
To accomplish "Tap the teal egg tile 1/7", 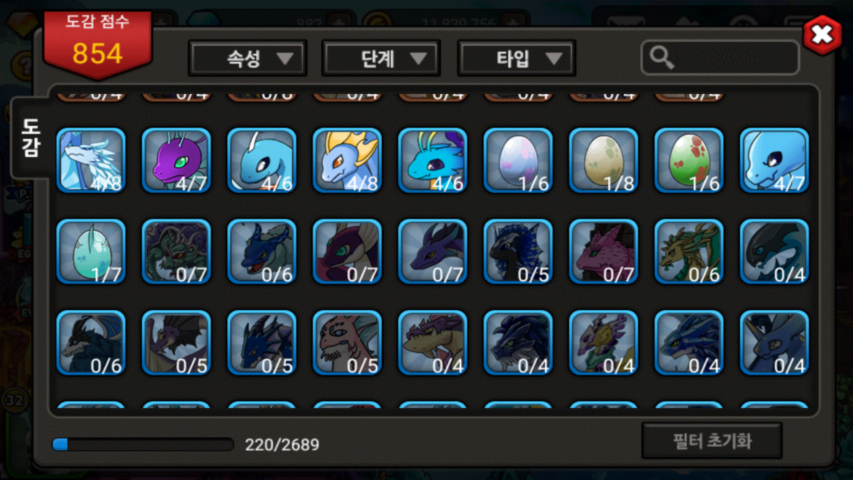I will (91, 252).
